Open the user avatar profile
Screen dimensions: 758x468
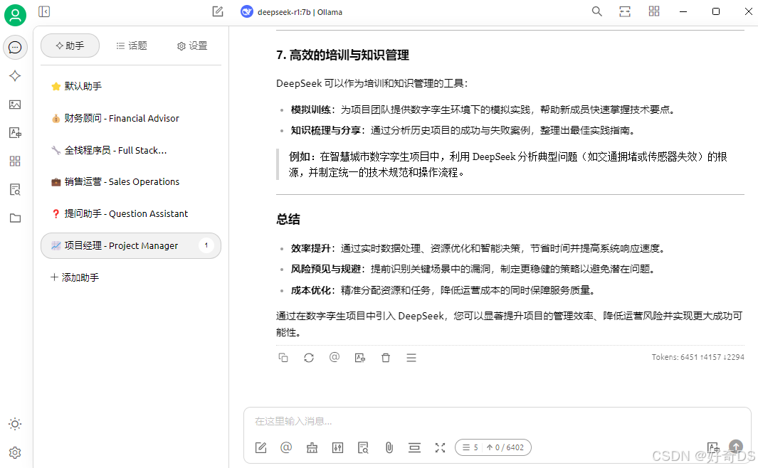15,15
